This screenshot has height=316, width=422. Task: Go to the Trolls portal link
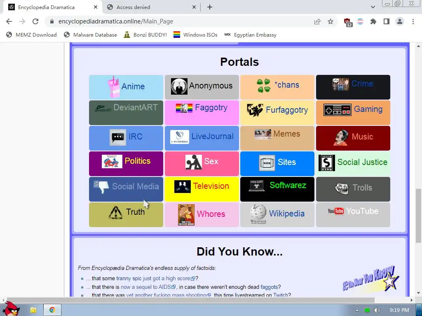click(362, 188)
